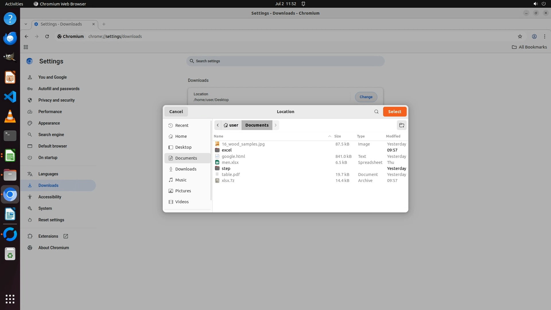Screen dimensions: 551x310
Task: Click the search icon in Location dialog
Action: 376,112
